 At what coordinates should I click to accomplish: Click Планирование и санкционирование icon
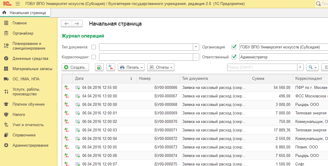point(6,46)
